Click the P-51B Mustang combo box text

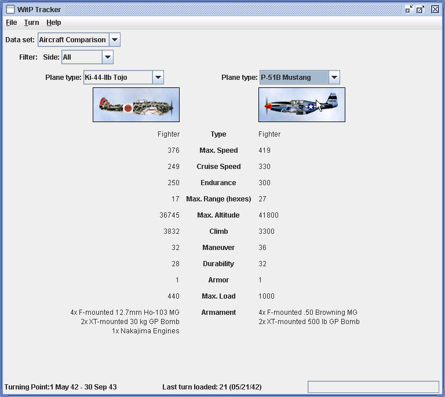pos(294,78)
